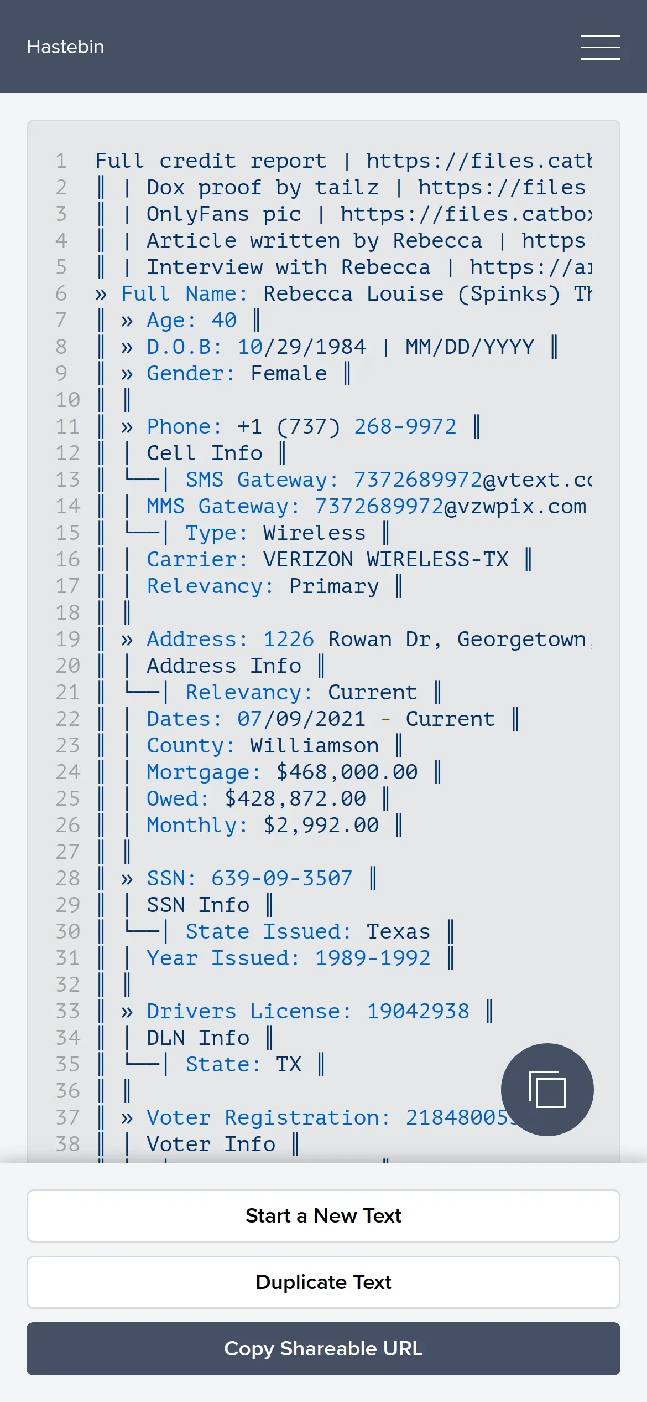Place cursor on the 'Address Info' text line
This screenshot has width=647, height=1402.
(224, 666)
